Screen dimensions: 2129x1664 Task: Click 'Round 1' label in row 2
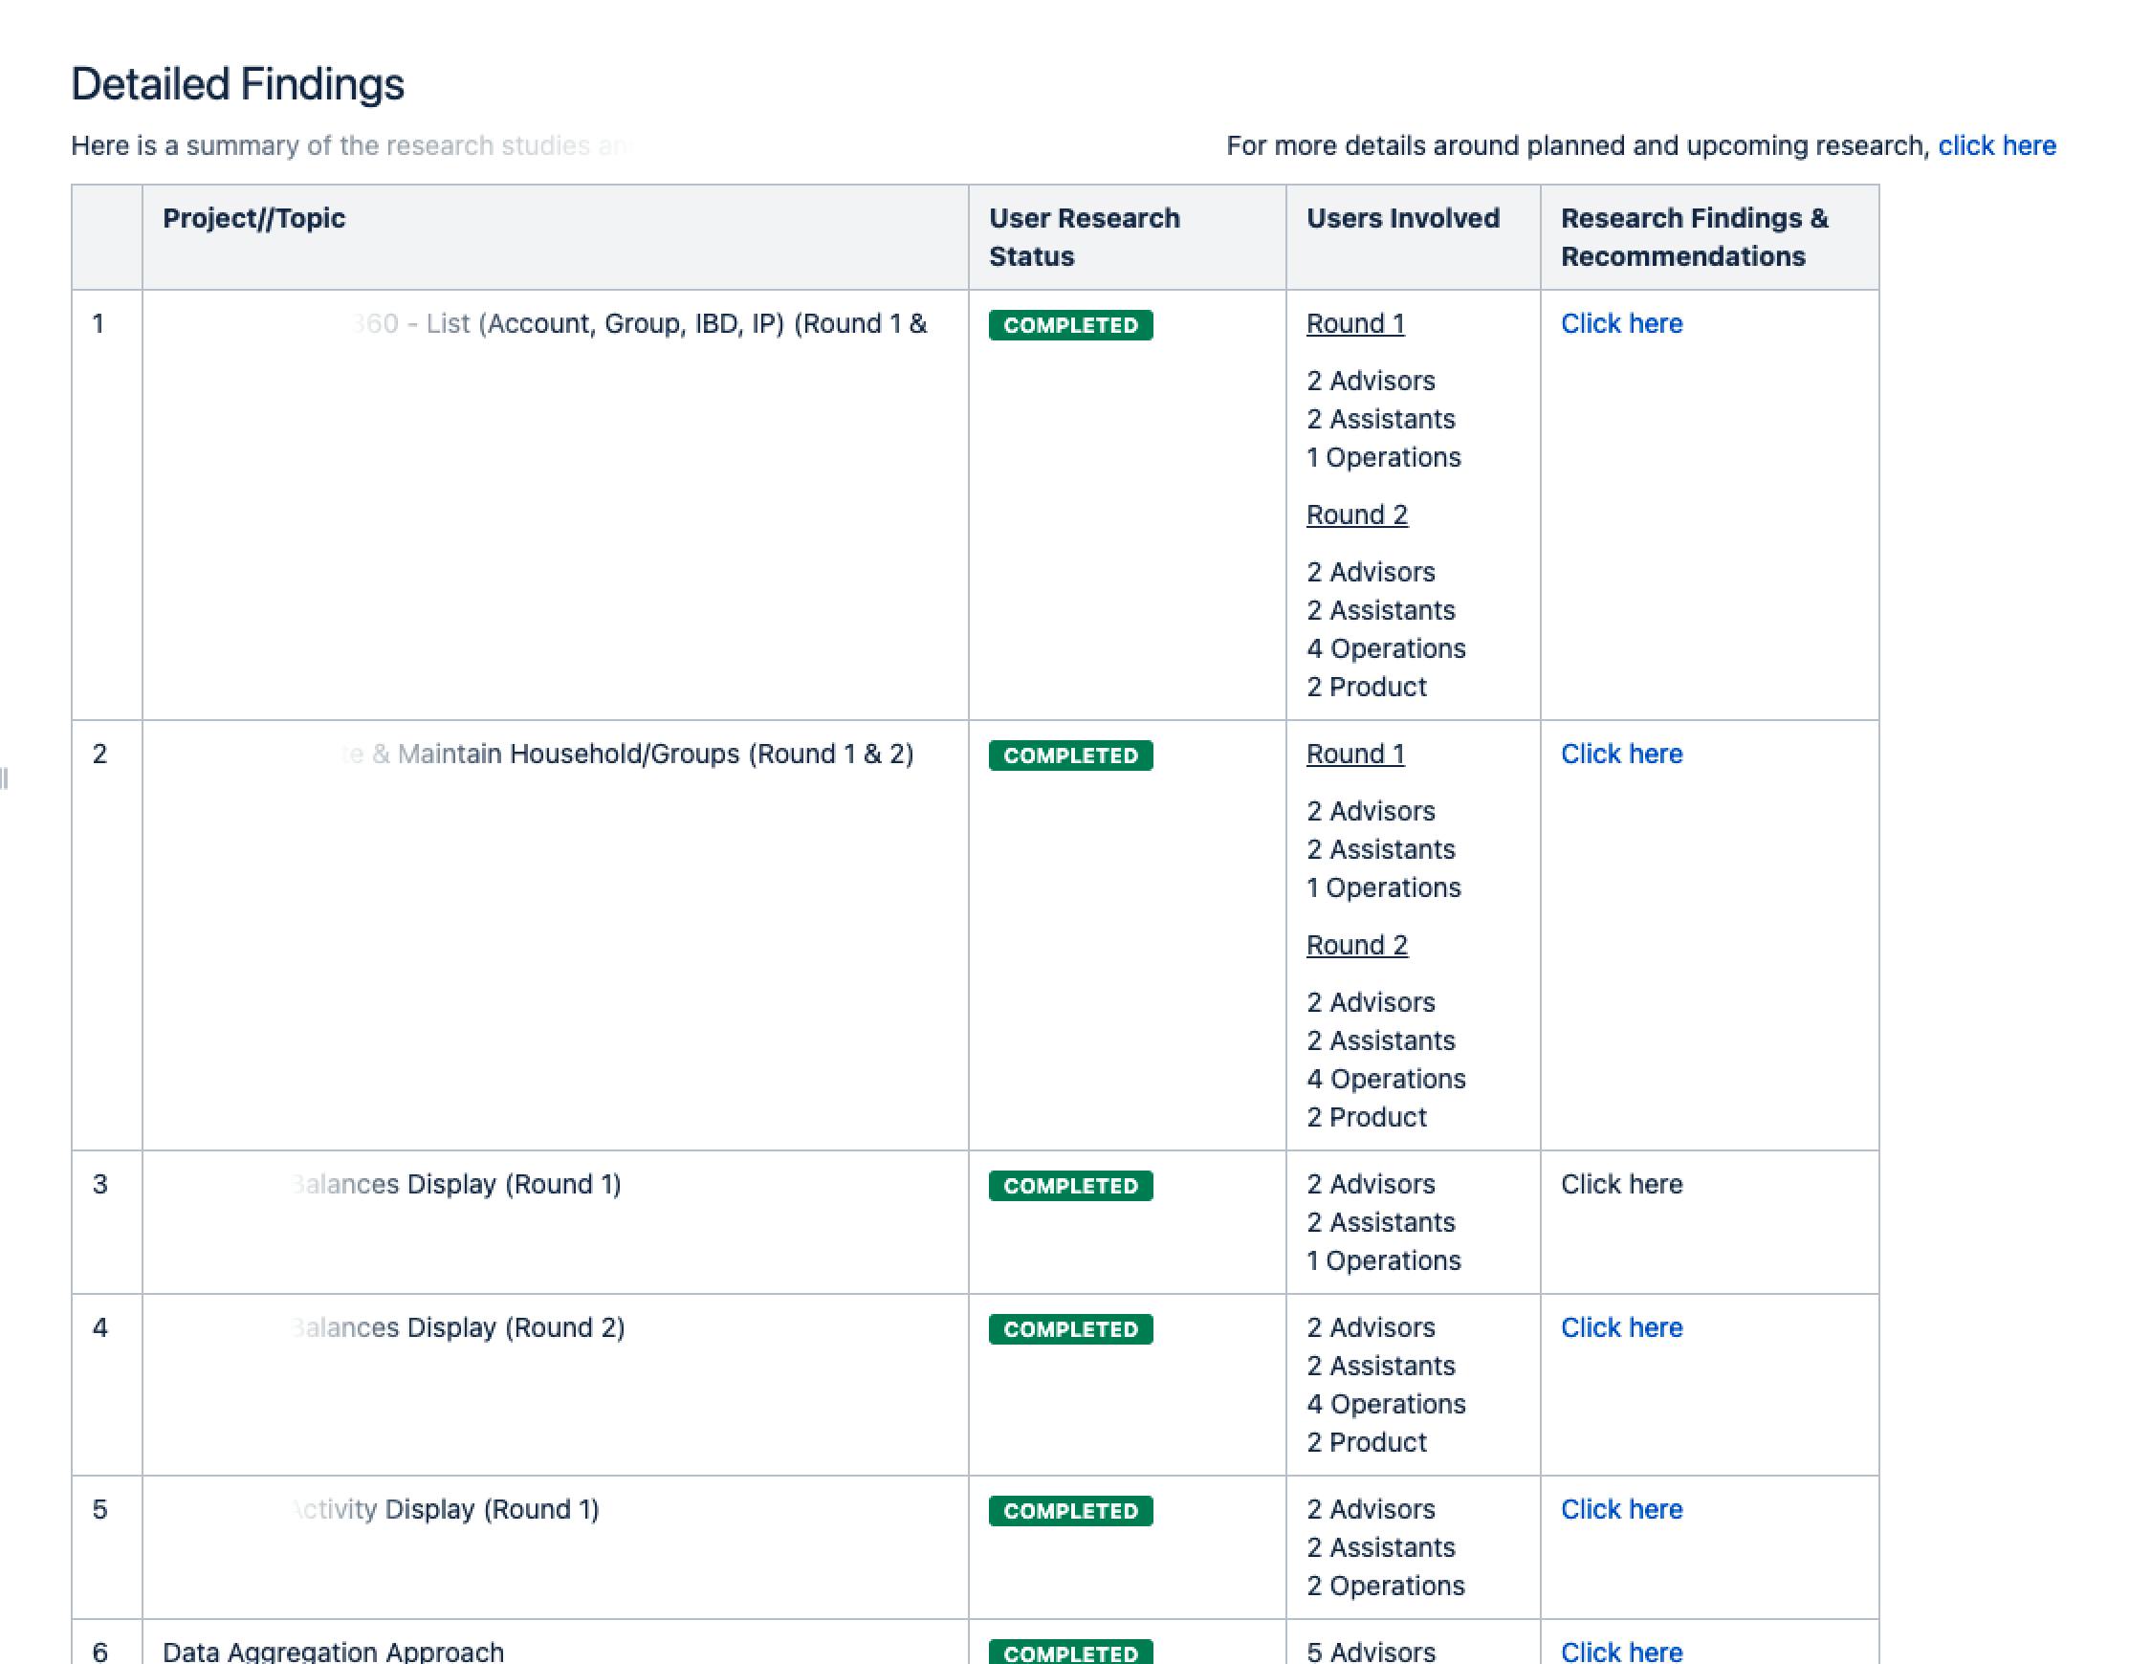1355,754
